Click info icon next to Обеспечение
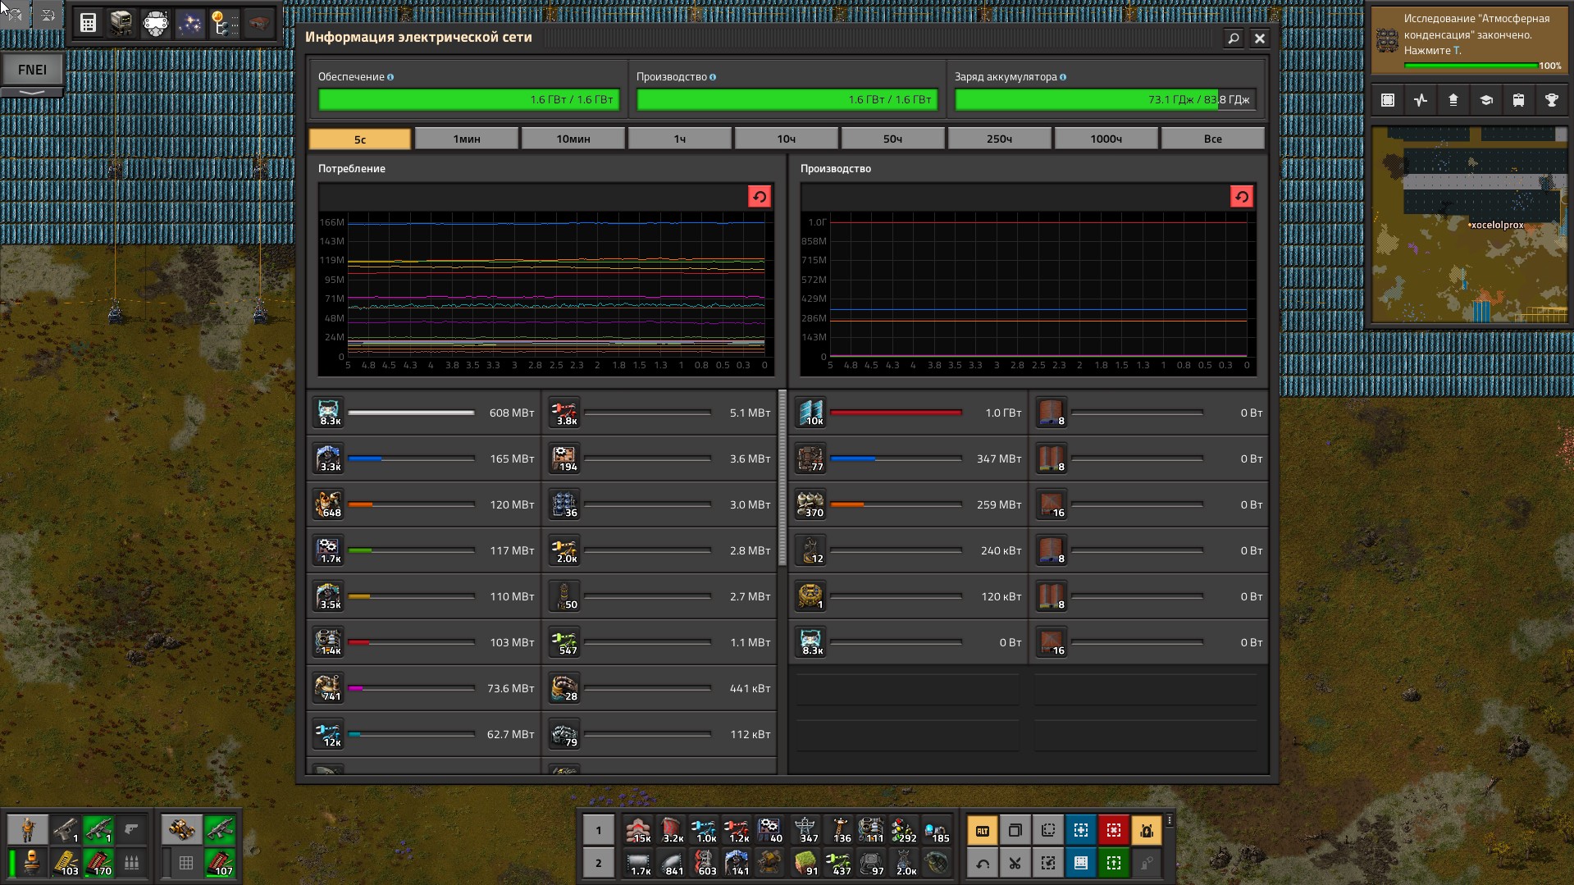This screenshot has width=1574, height=885. [x=390, y=77]
